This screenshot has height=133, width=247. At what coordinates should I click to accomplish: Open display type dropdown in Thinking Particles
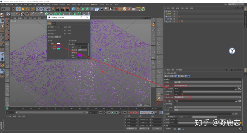58,37
